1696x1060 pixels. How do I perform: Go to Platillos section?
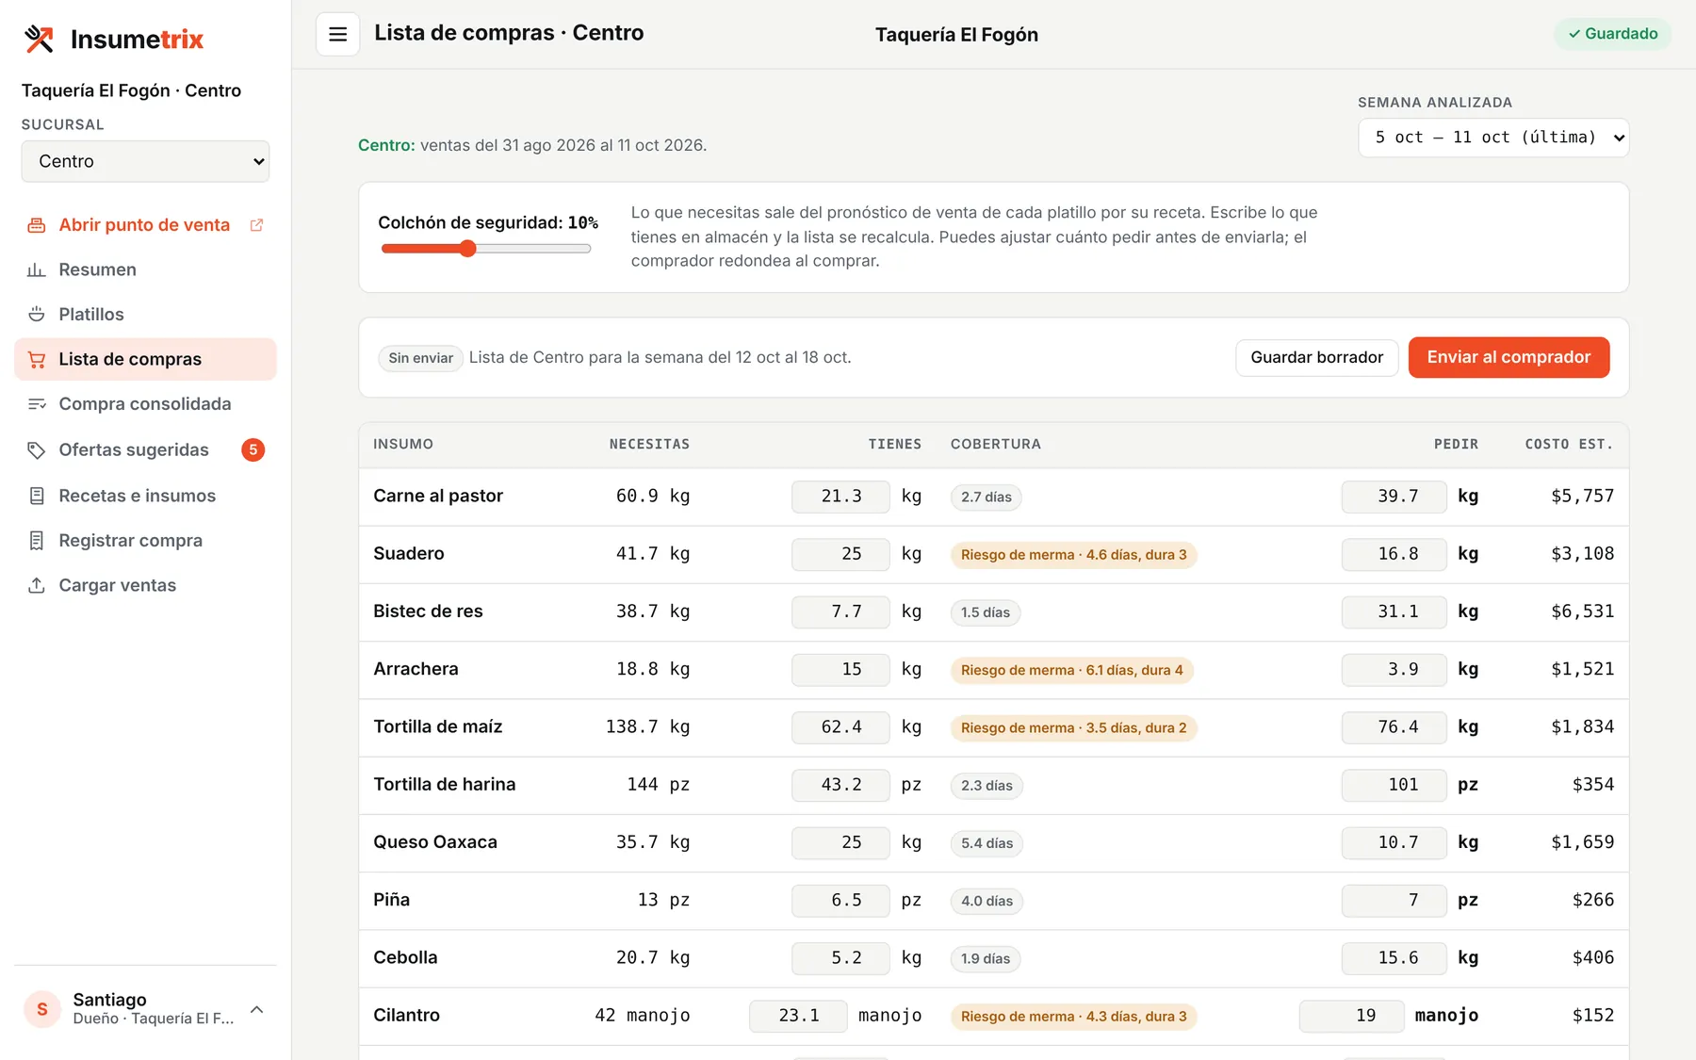[145, 314]
